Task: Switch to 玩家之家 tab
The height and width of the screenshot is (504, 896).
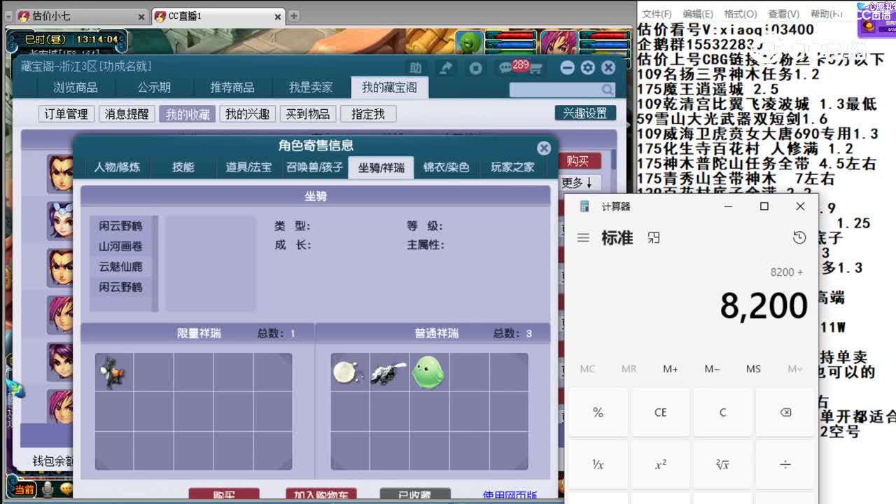Action: pyautogui.click(x=512, y=167)
